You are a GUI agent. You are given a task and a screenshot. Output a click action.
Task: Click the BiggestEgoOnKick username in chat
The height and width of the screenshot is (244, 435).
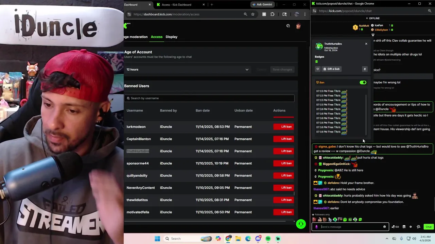click(x=336, y=164)
